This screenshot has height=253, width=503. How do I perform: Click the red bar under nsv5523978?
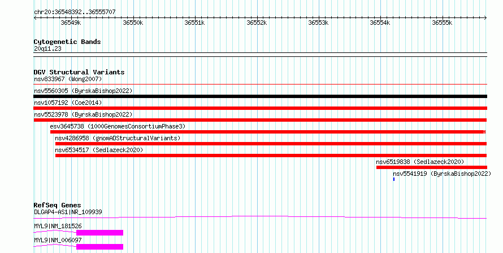coord(260,120)
